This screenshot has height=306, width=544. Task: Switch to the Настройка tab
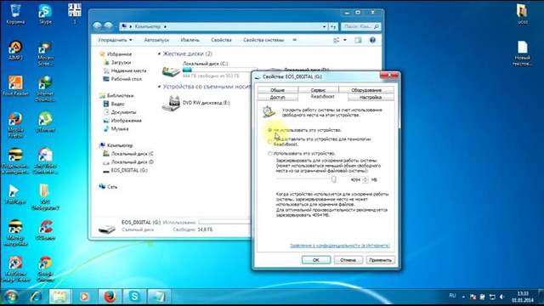[371, 98]
